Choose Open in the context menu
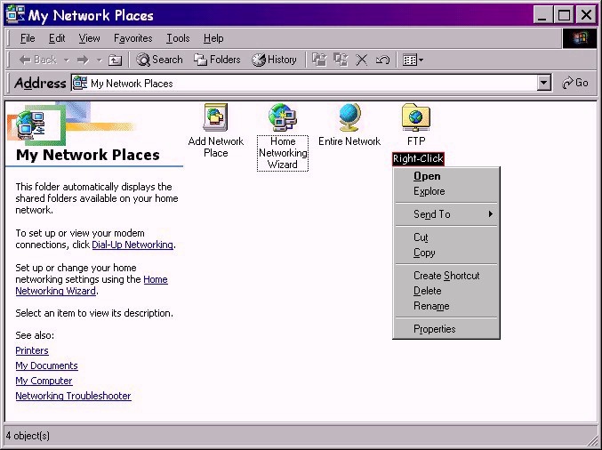The width and height of the screenshot is (602, 450). tap(446, 176)
